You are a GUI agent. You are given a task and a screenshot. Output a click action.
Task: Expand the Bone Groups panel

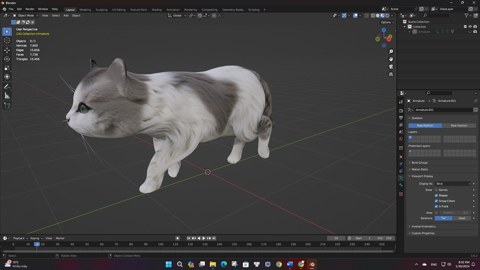[419, 163]
